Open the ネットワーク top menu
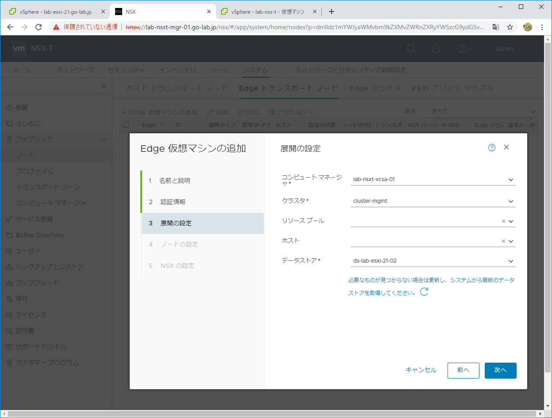This screenshot has height=418, width=552. tap(75, 70)
